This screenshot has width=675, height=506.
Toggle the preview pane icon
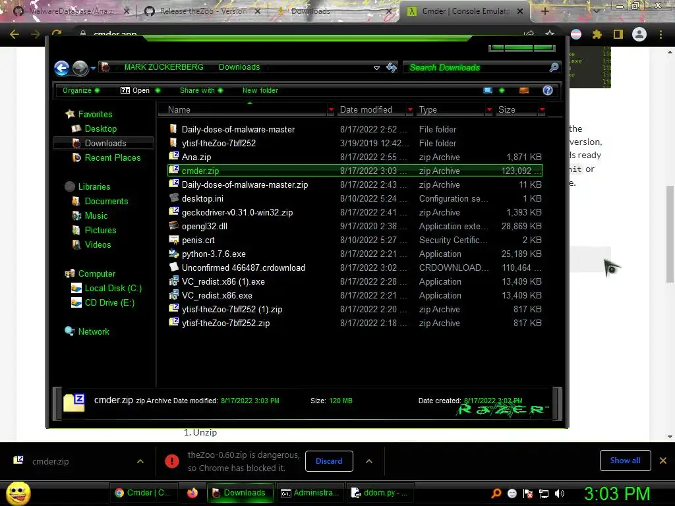click(524, 90)
